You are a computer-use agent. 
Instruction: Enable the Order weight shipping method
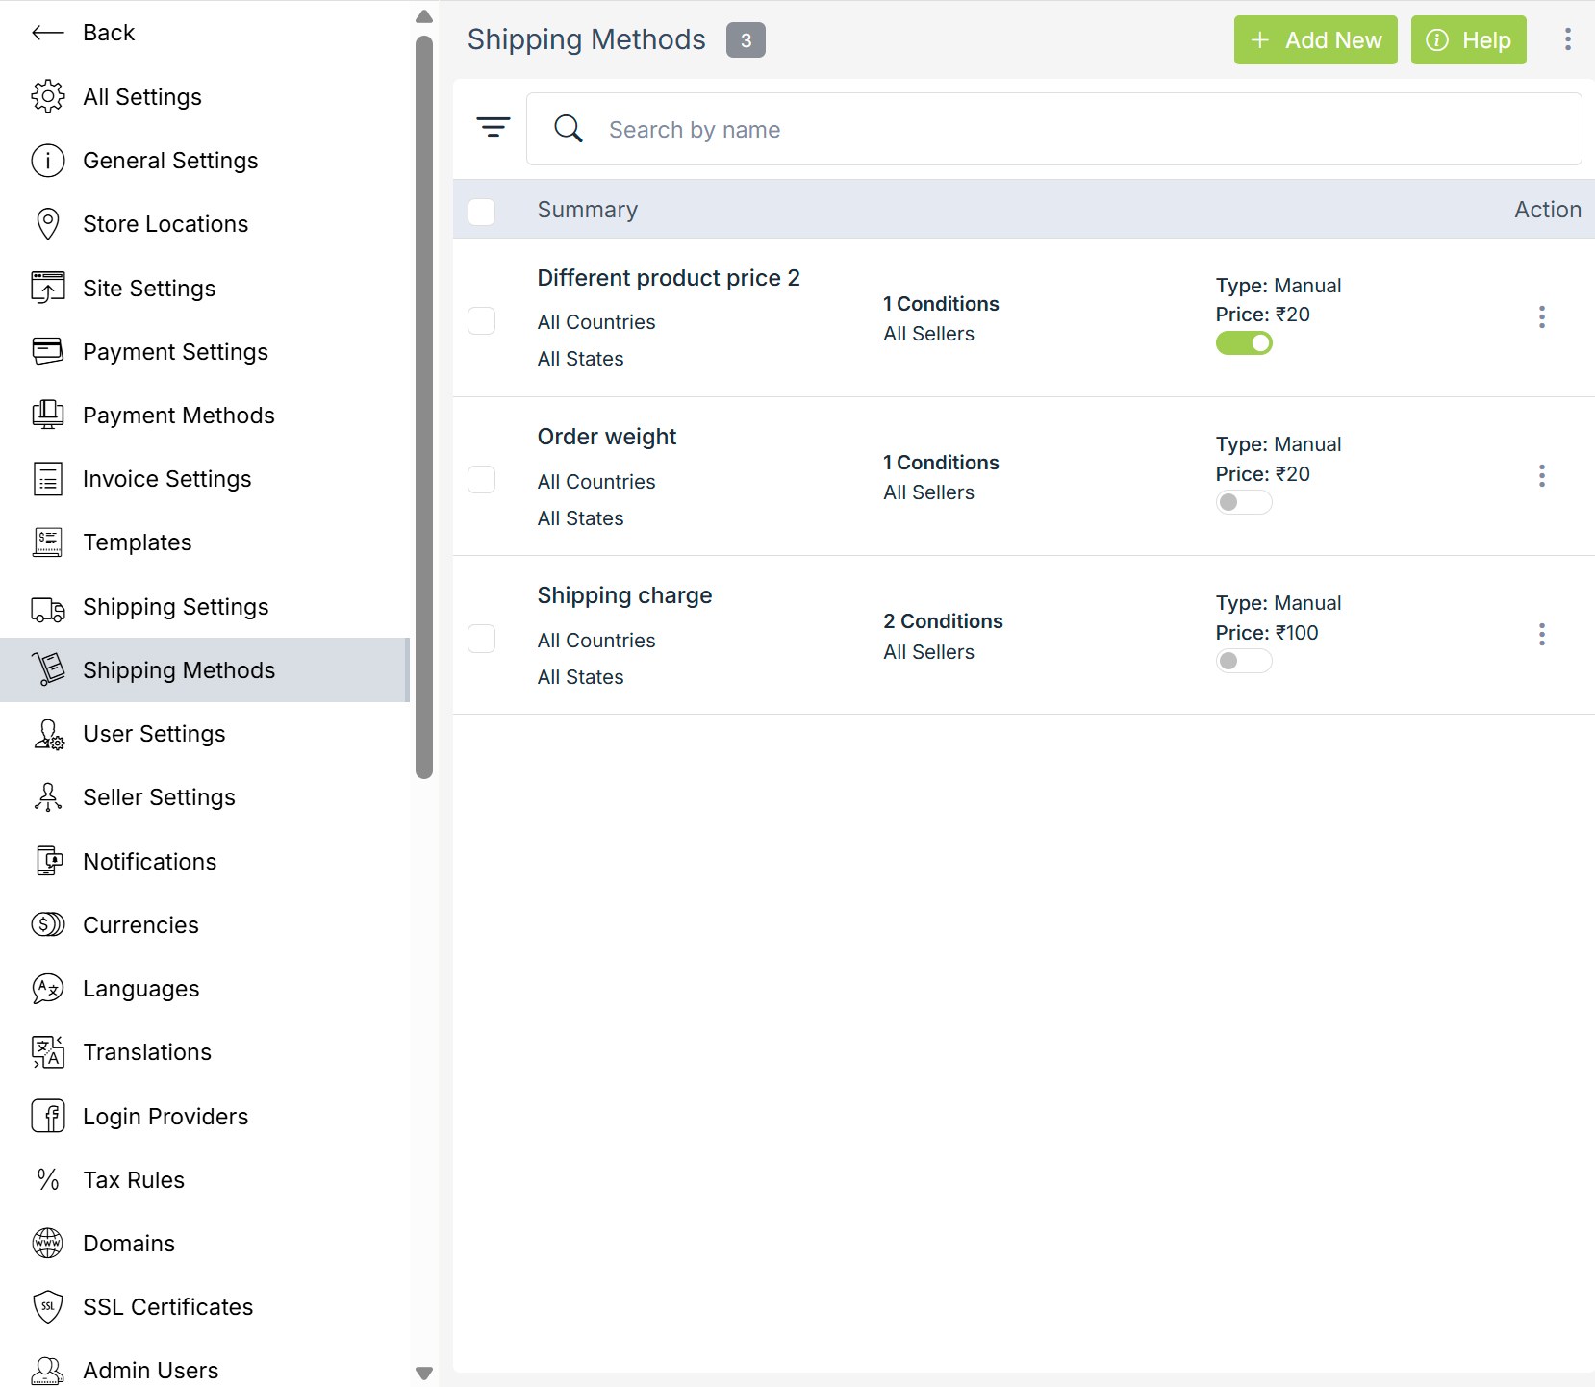[1243, 502]
